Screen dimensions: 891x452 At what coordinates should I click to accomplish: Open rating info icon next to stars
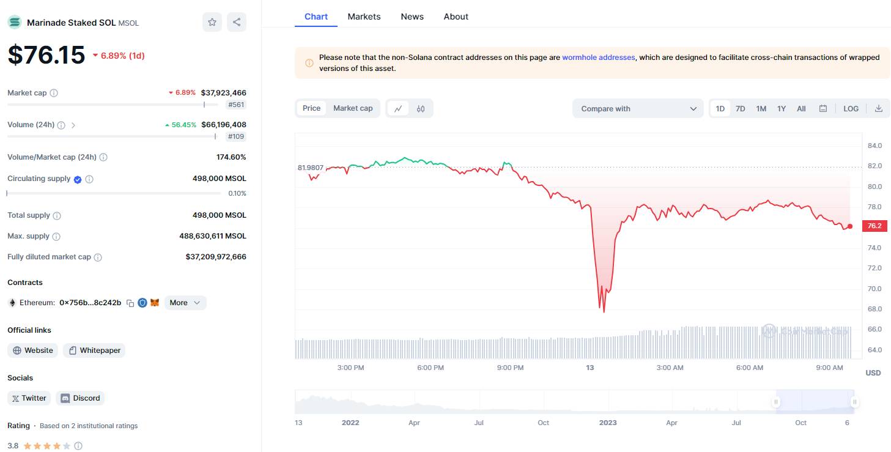click(x=78, y=446)
